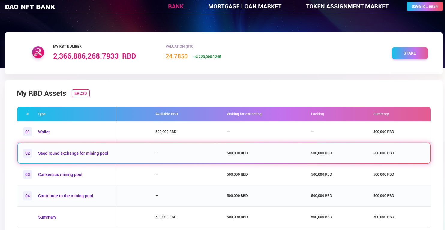Click Contribute row Summary 500,000 RBD

pos(384,196)
